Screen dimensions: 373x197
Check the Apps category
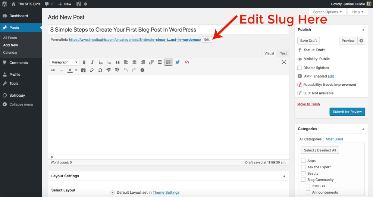(x=303, y=161)
